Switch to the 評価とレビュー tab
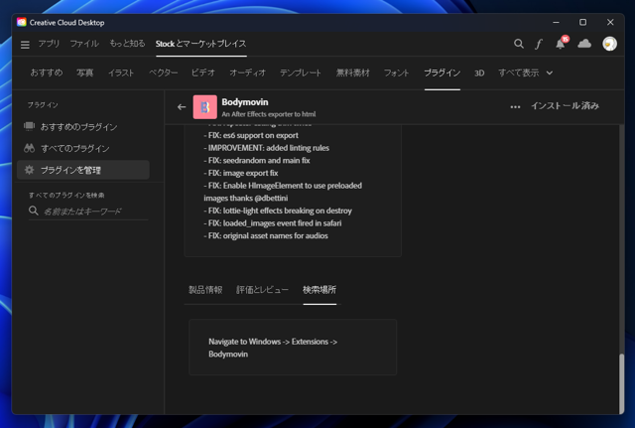Viewport: 635px width, 428px height. 262,290
